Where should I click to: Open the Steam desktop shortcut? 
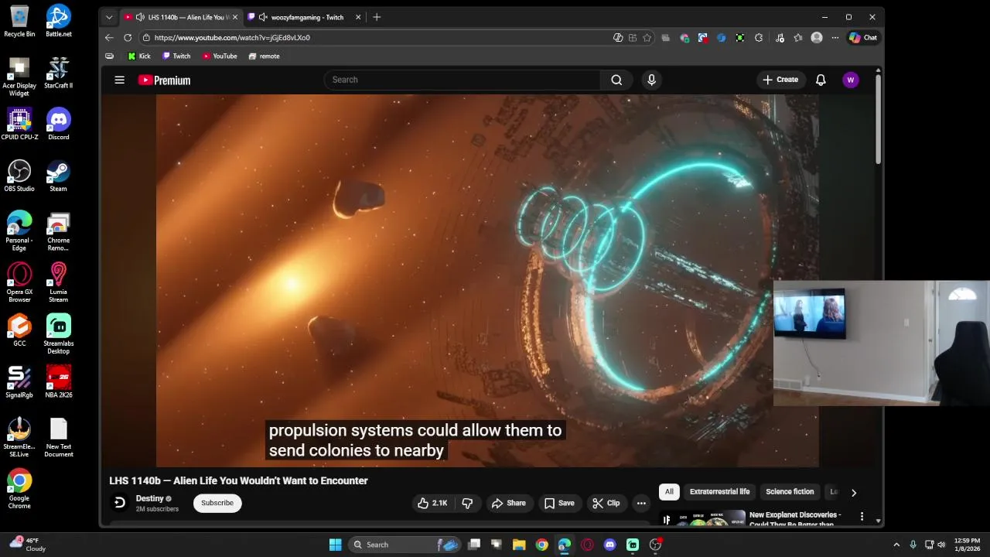pyautogui.click(x=59, y=176)
